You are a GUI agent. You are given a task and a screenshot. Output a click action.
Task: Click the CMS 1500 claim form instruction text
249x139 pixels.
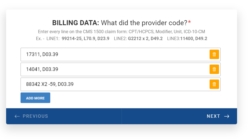pos(121,32)
